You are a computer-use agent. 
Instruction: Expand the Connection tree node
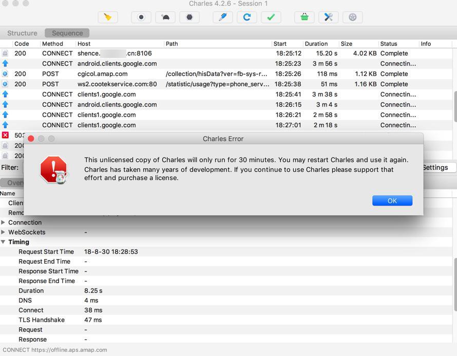3,223
